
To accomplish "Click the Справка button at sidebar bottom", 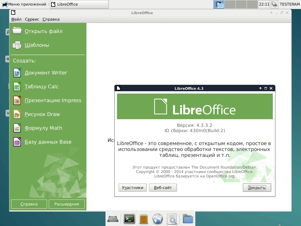I will pos(29,204).
